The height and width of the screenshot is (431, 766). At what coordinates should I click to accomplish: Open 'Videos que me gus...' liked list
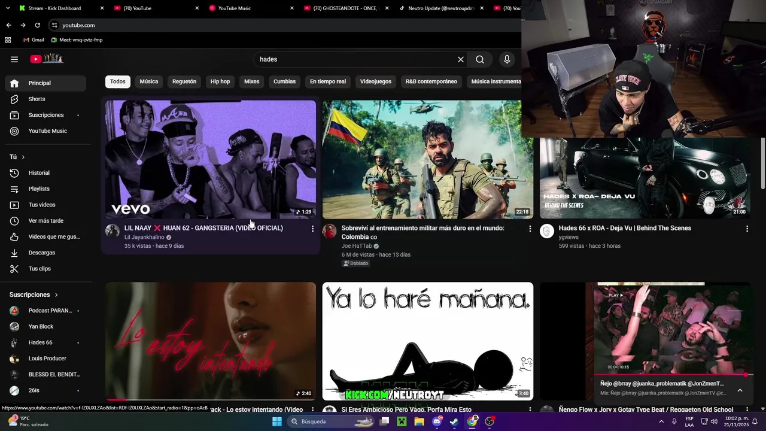coord(45,236)
